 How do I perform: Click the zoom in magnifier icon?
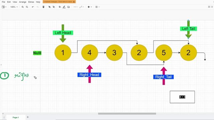pyautogui.click(x=23, y=7)
